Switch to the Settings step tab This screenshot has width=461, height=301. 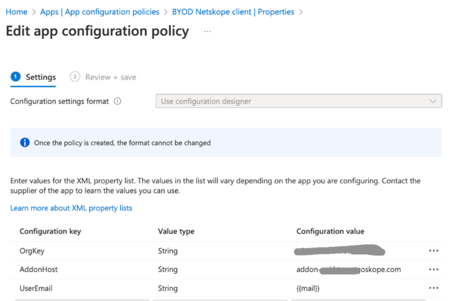[x=34, y=77]
